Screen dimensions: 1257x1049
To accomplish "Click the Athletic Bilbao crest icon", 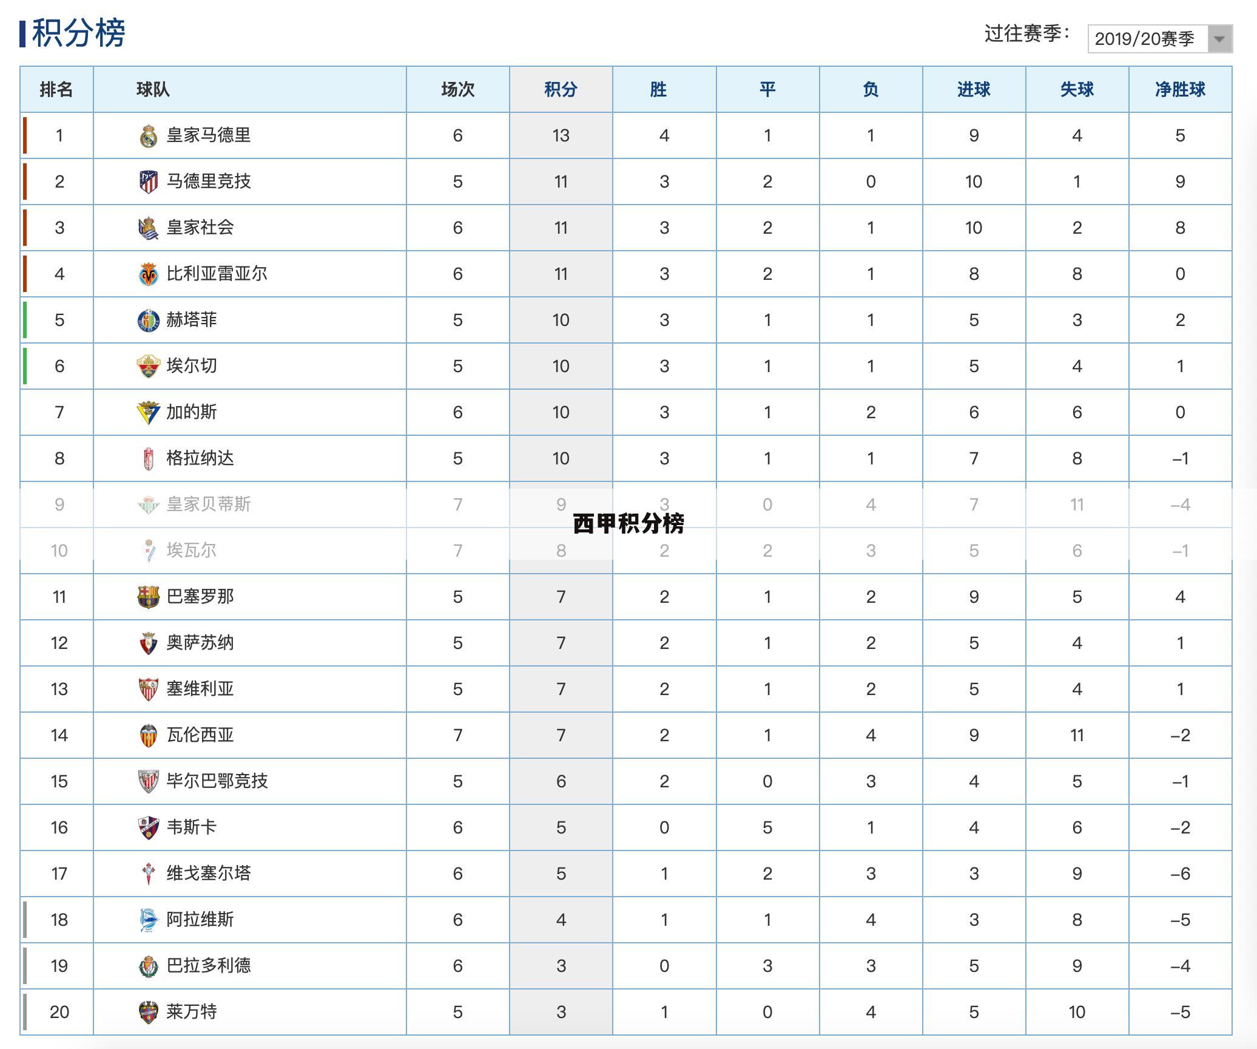I will coord(149,781).
